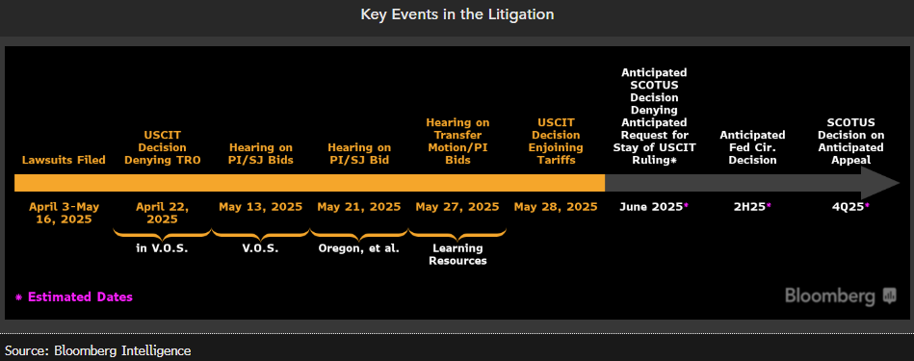Select the May 13, 2025 date marker
The height and width of the screenshot is (361, 914).
click(261, 207)
